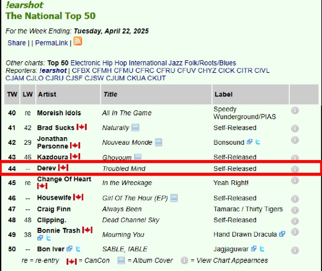Click Twitter icon beside Jagjaguwar label
This screenshot has height=271, width=322.
pos(261,249)
